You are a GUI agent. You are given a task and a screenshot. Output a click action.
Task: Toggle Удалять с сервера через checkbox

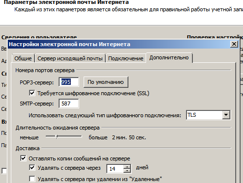click(32, 168)
